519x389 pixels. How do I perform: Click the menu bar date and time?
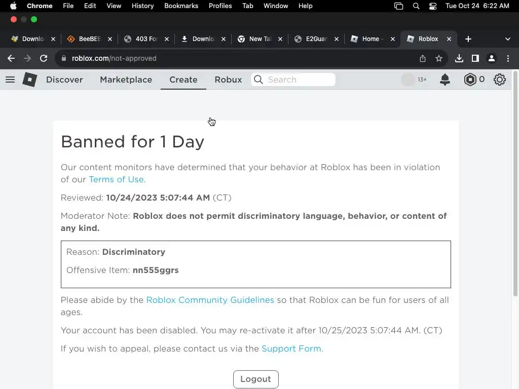click(477, 6)
